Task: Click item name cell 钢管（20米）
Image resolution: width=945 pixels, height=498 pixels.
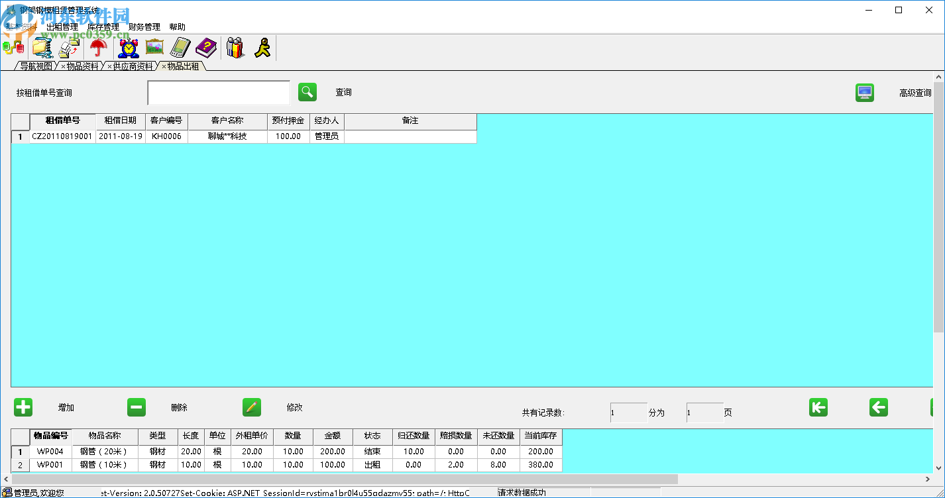Action: 104,452
